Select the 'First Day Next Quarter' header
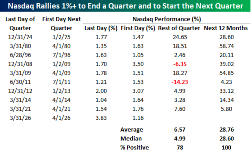The height and width of the screenshot is (154, 251). 61,24
